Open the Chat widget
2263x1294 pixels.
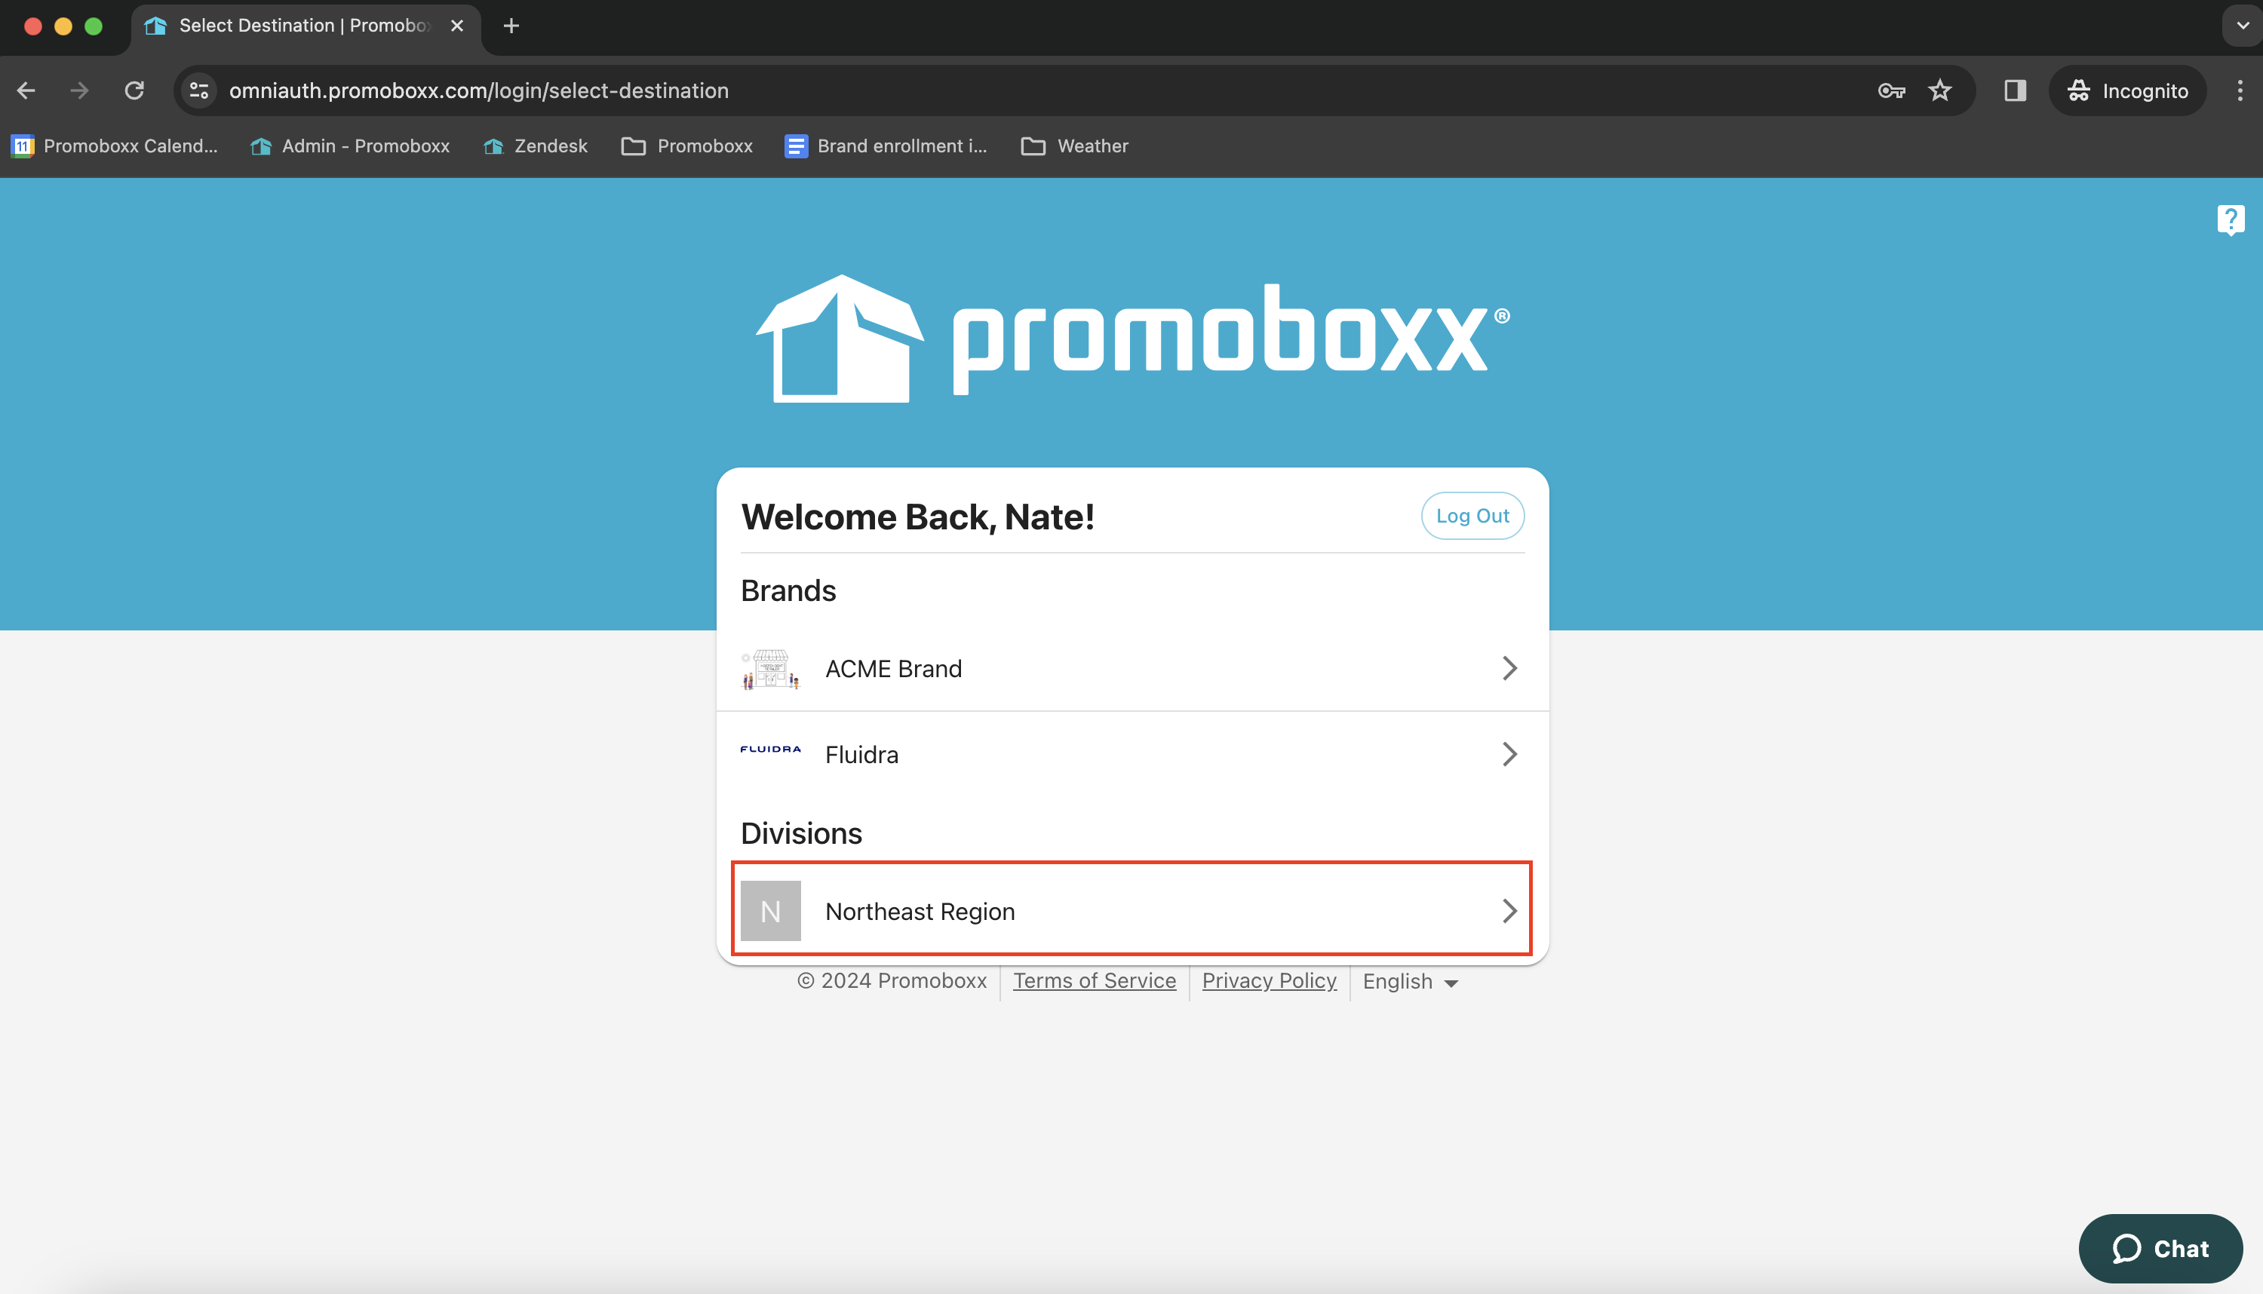[2160, 1249]
